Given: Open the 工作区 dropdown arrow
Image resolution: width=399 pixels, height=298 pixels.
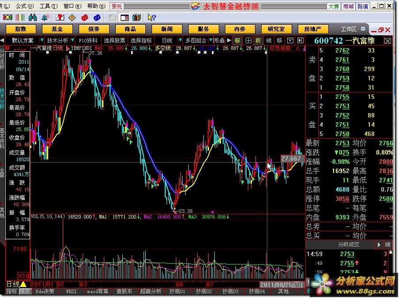Looking at the screenshot, I should (363, 29).
